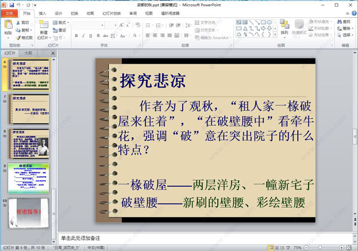Click the slide title 探究悲凉

153,80
